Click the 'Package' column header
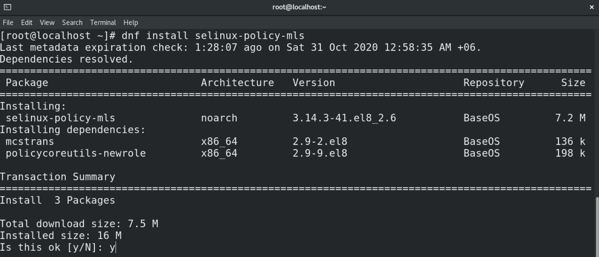 point(27,83)
